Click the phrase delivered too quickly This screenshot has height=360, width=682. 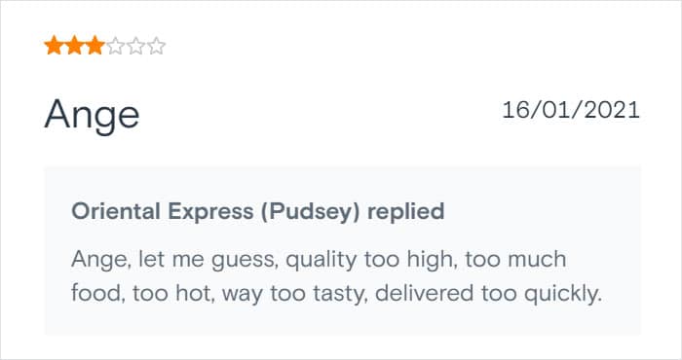[x=488, y=294]
